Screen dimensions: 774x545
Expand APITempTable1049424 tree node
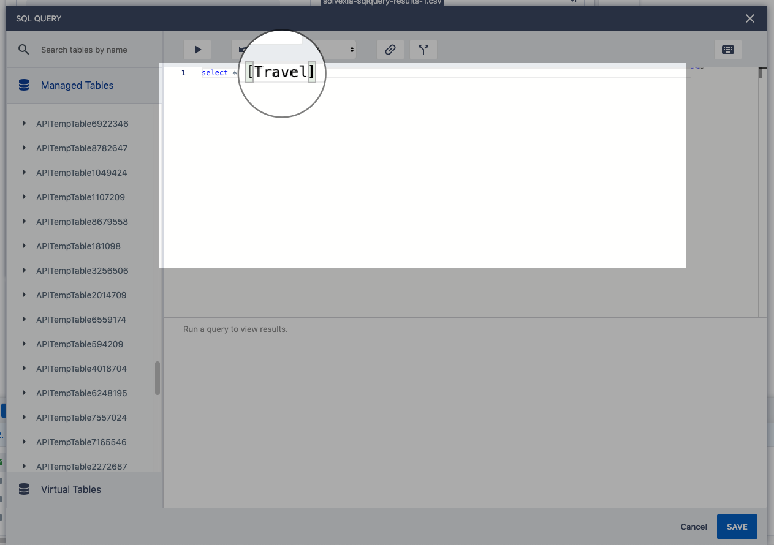24,173
